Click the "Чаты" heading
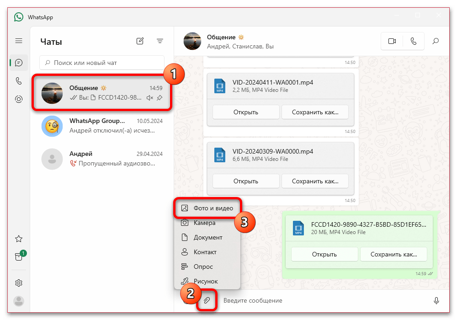This screenshot has width=457, height=320. click(x=51, y=42)
